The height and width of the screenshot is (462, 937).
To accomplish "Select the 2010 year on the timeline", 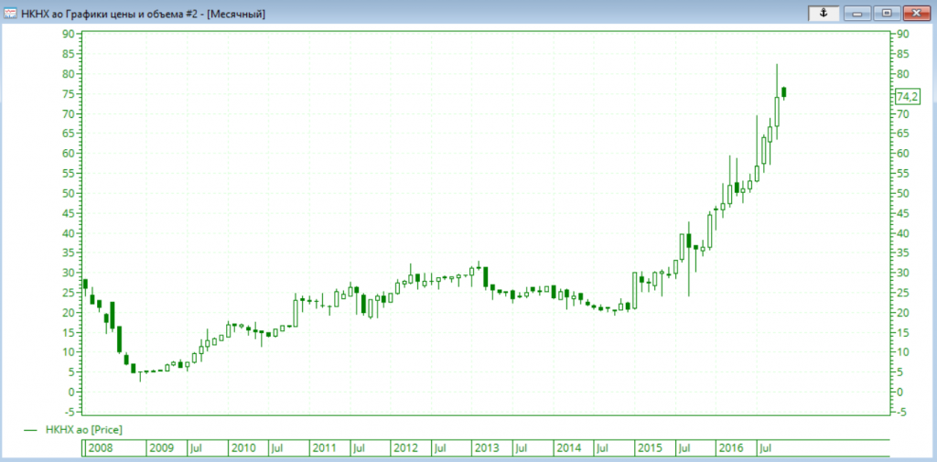I will [242, 448].
